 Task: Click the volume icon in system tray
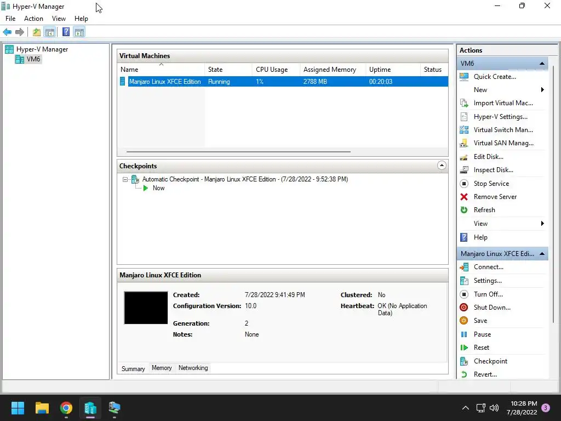(494, 408)
